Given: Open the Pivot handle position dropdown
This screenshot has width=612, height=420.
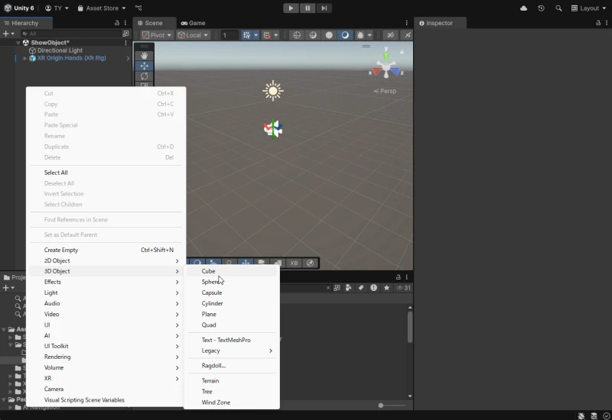Looking at the screenshot, I should (157, 35).
